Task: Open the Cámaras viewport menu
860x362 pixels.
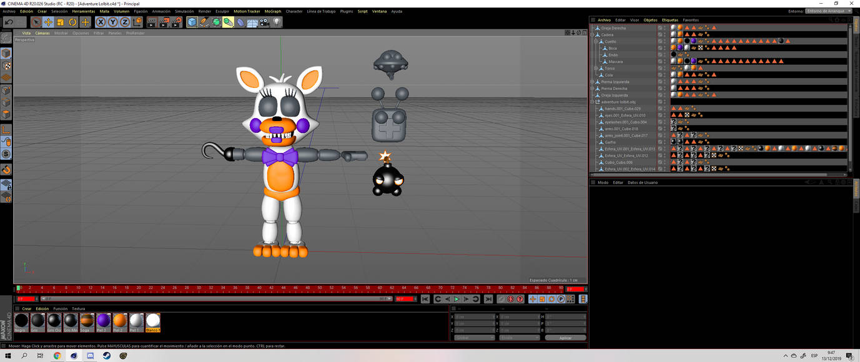Action: [x=42, y=33]
